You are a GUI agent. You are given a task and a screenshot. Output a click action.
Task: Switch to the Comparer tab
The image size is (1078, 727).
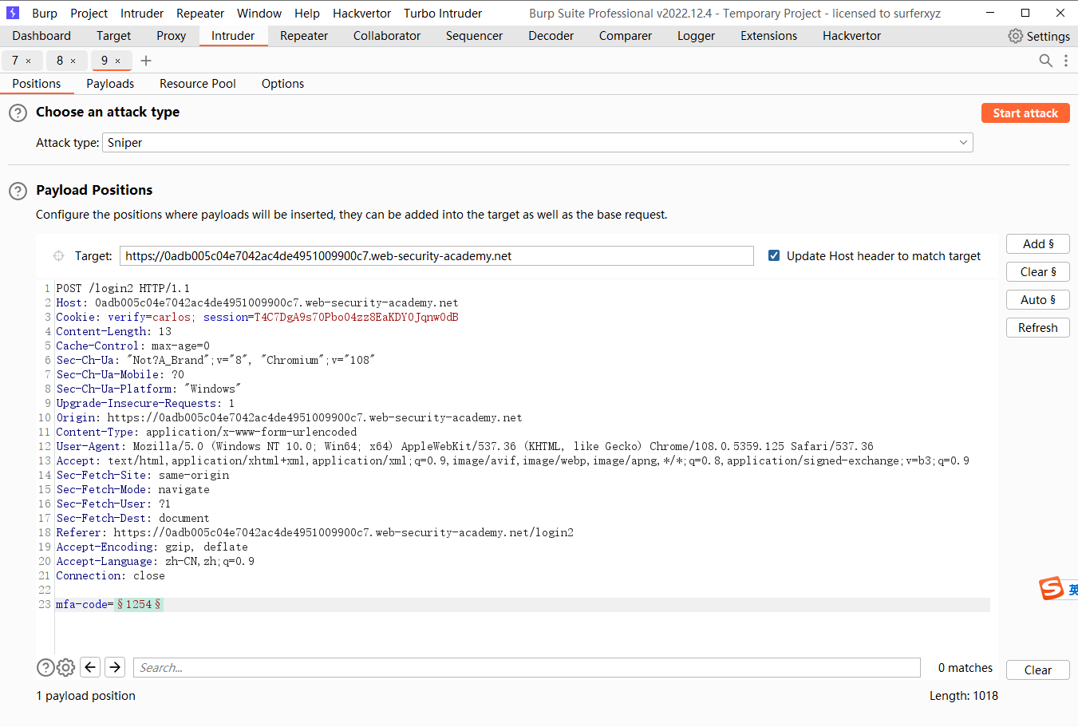[x=626, y=36]
